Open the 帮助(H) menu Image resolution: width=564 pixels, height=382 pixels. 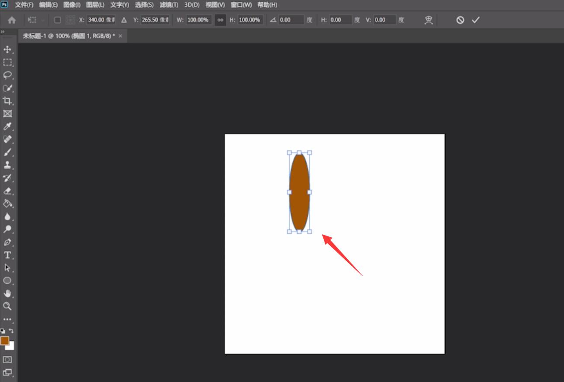click(x=267, y=5)
